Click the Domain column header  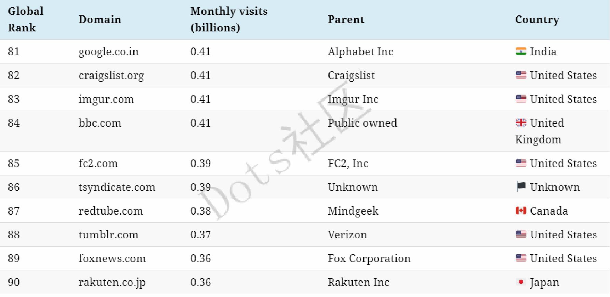pos(100,19)
